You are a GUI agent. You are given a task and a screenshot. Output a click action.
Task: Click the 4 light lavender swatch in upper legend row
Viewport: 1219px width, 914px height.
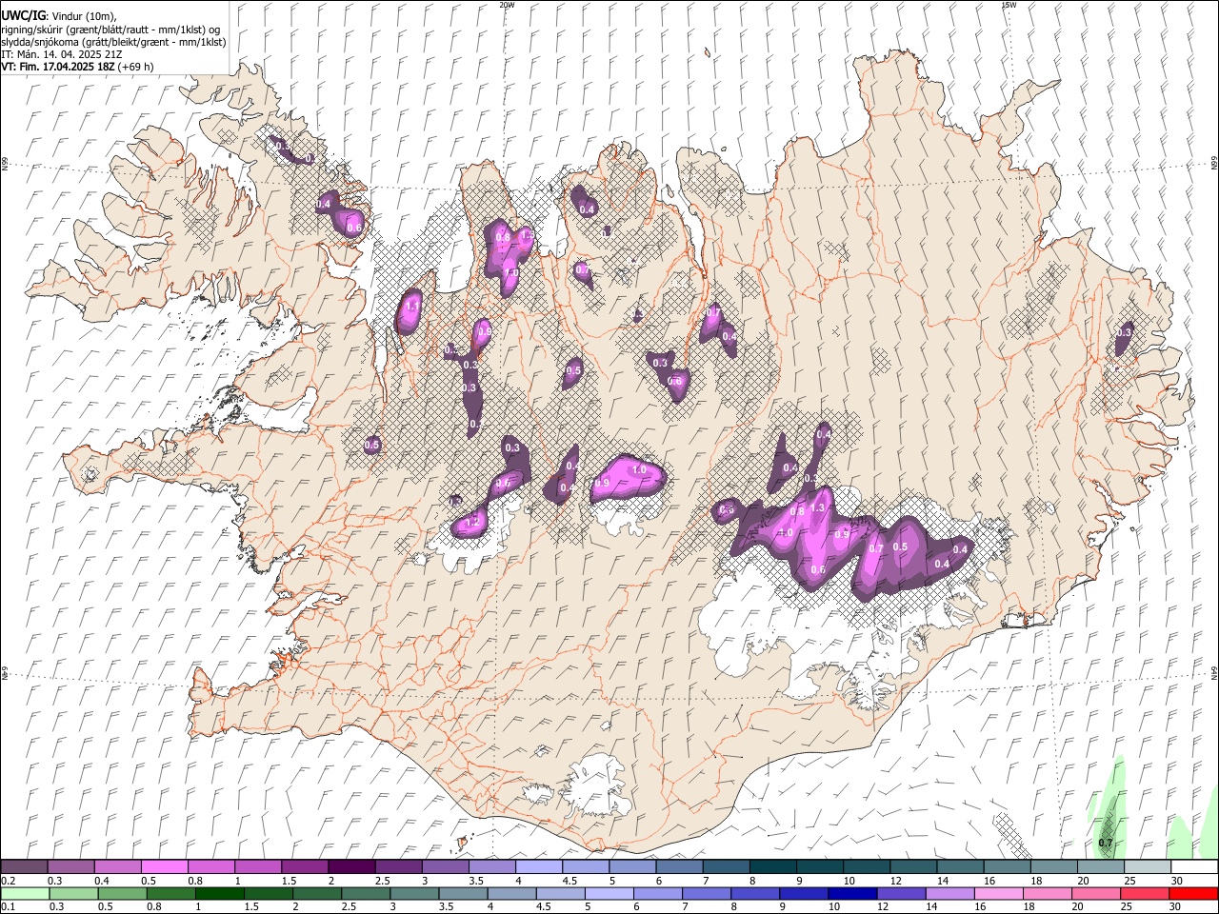[538, 866]
